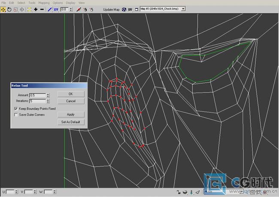The height and width of the screenshot is (197, 279).
Task: Click the V coordinate input field
Action: click(x=29, y=192)
